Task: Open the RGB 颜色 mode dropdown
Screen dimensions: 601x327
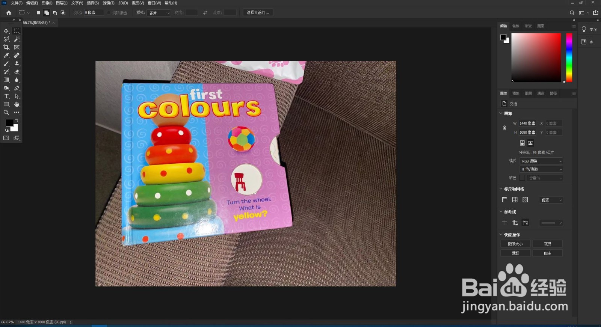Action: 541,161
